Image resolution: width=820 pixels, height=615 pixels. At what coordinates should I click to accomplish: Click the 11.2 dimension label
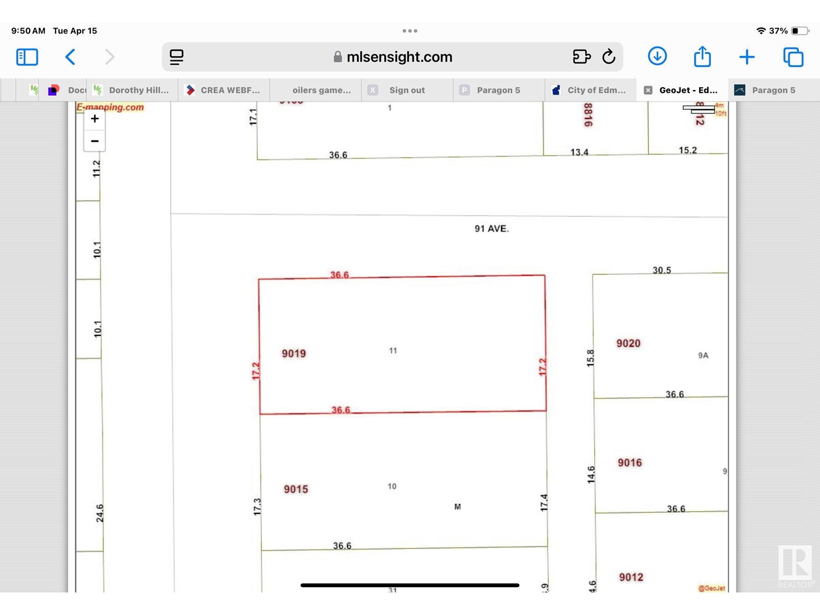click(x=96, y=169)
